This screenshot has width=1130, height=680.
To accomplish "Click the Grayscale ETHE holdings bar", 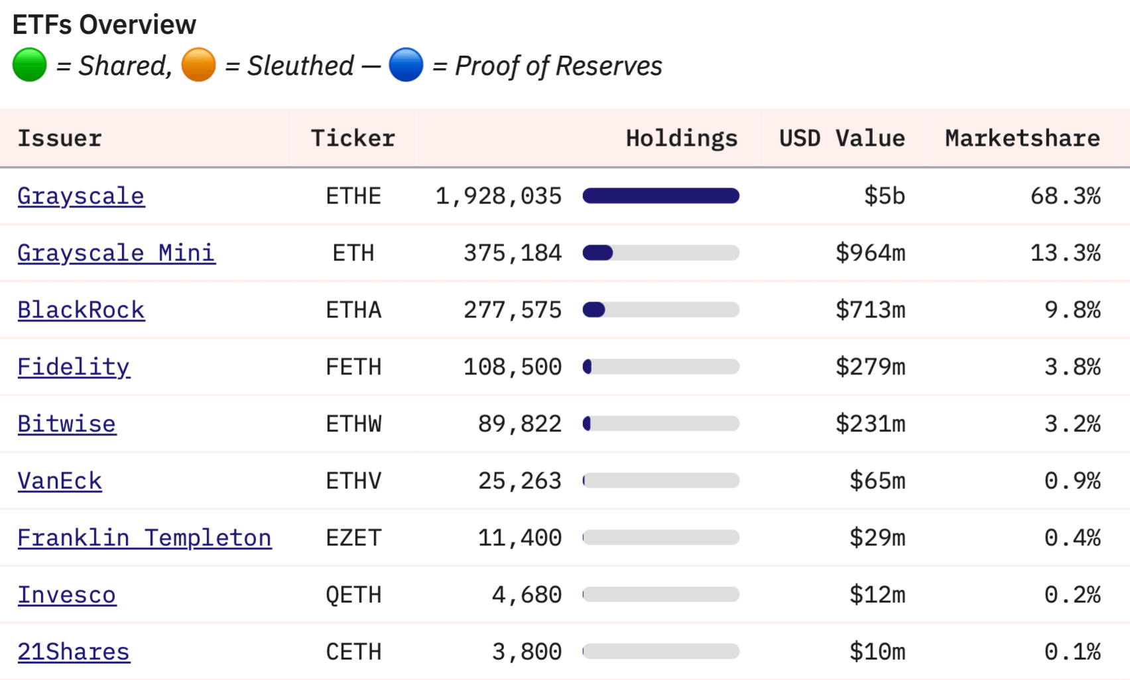I will (x=661, y=196).
